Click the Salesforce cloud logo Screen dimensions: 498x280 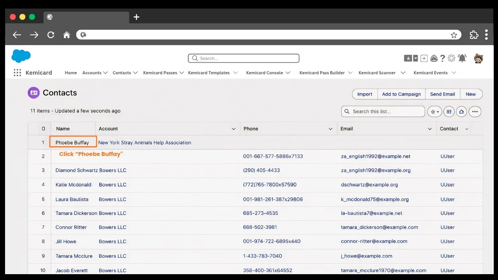[21, 56]
